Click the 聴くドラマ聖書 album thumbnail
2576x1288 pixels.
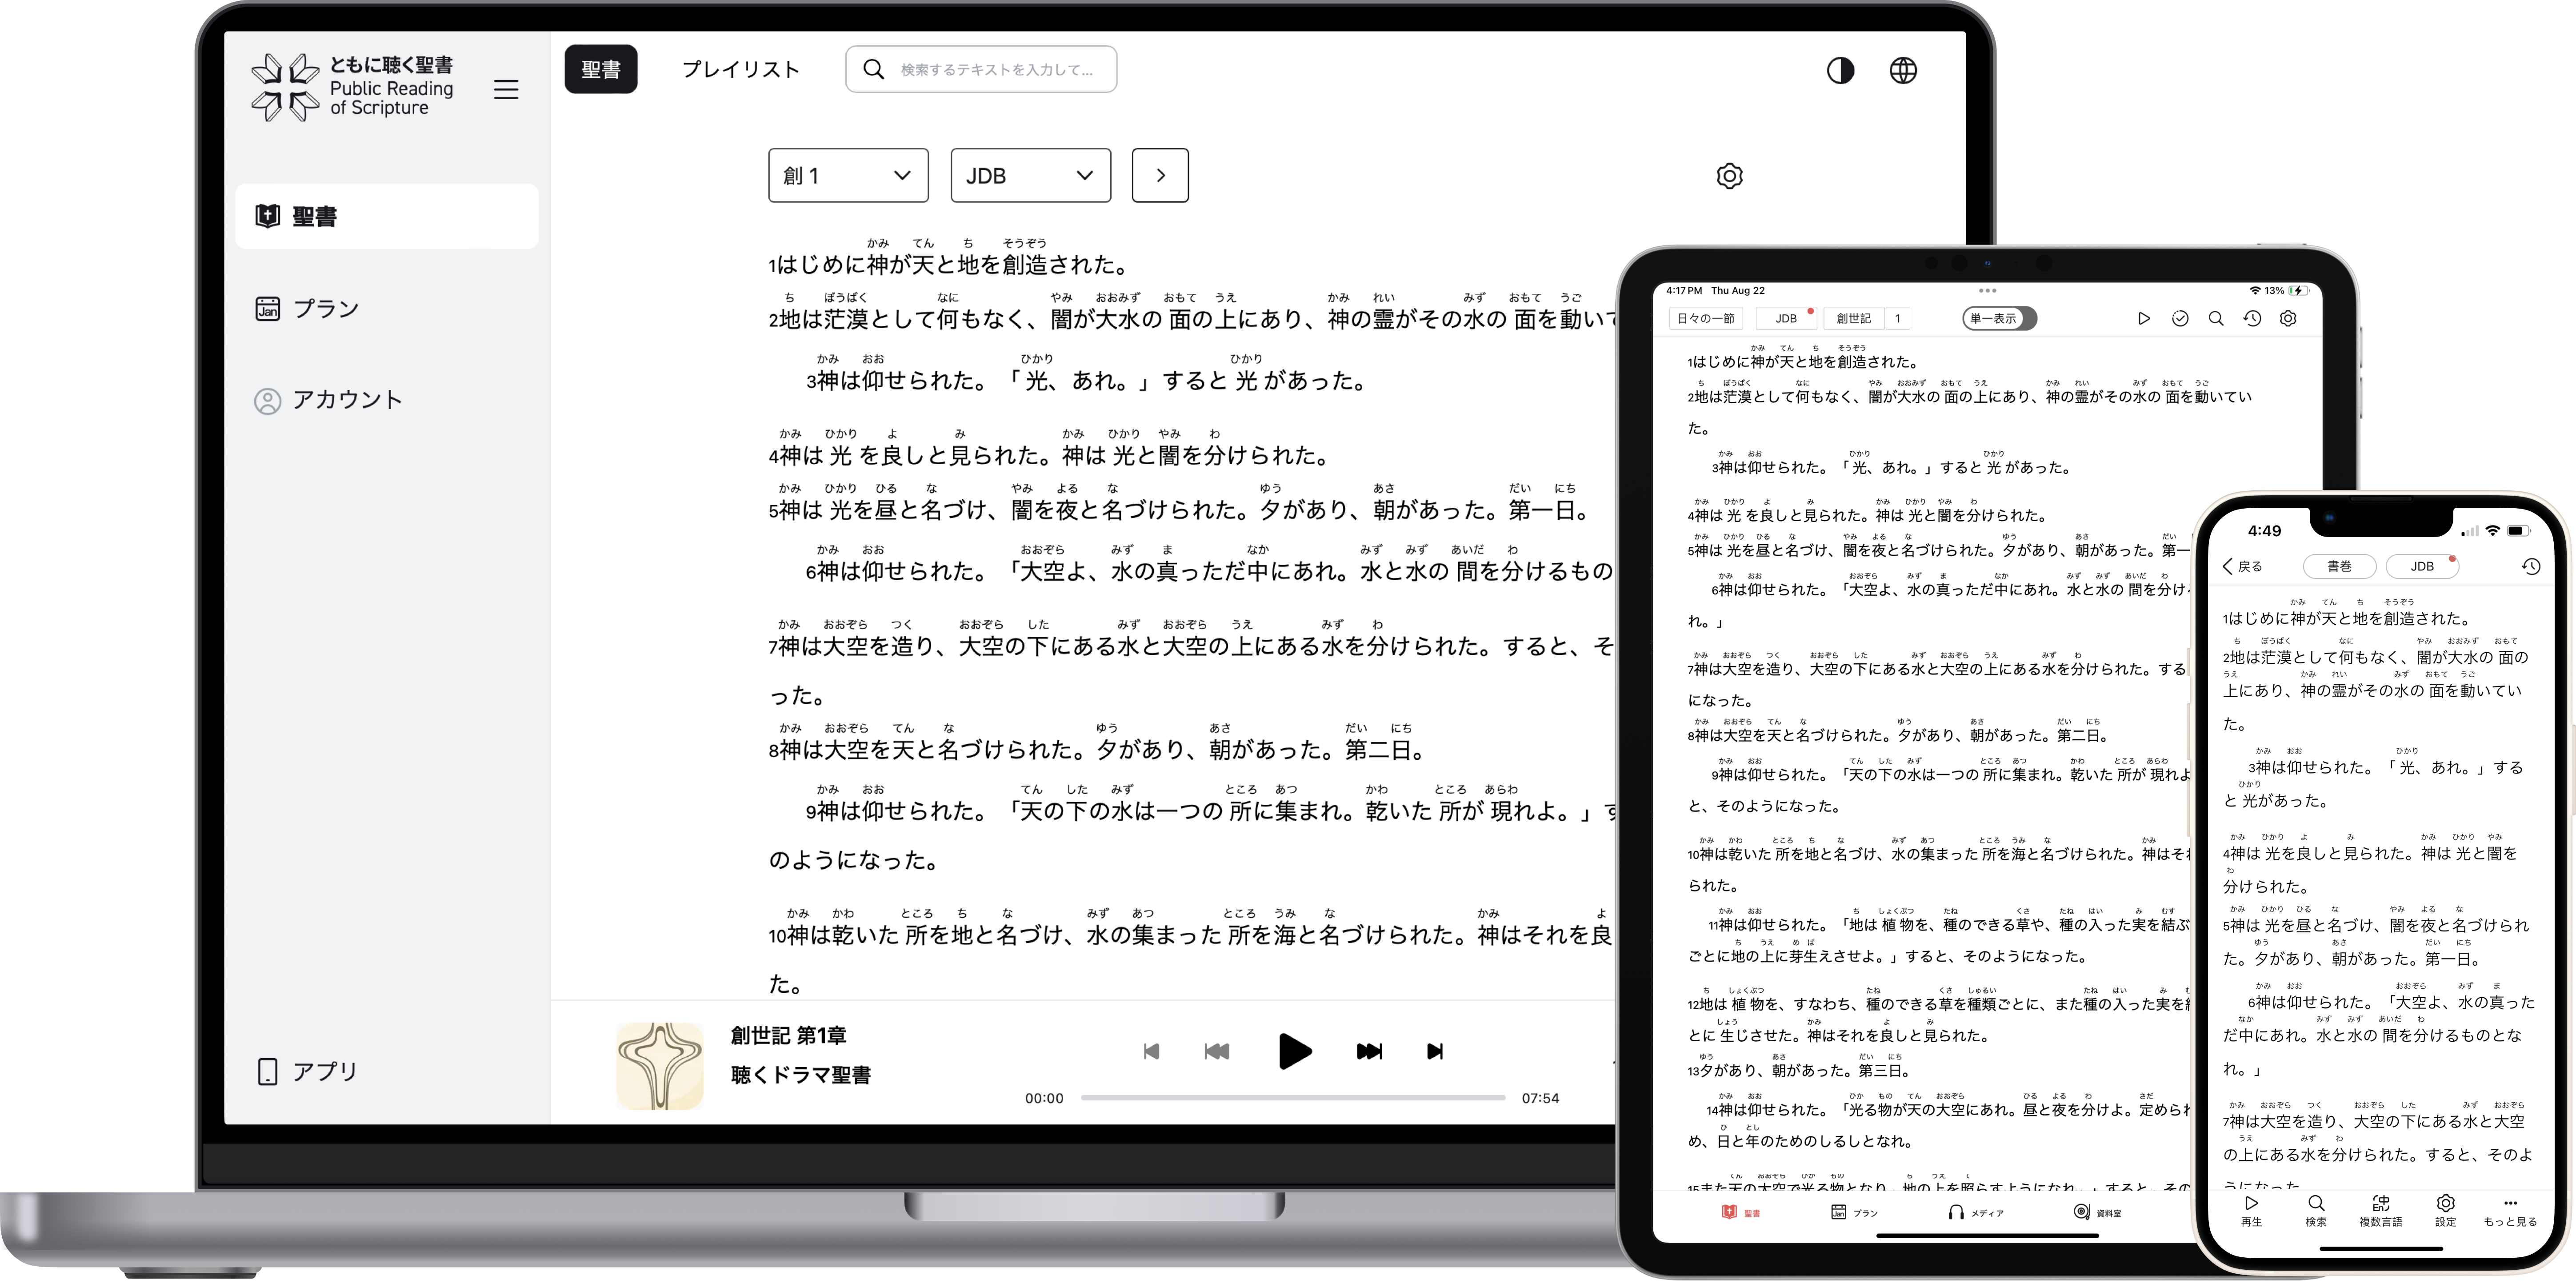click(660, 1066)
